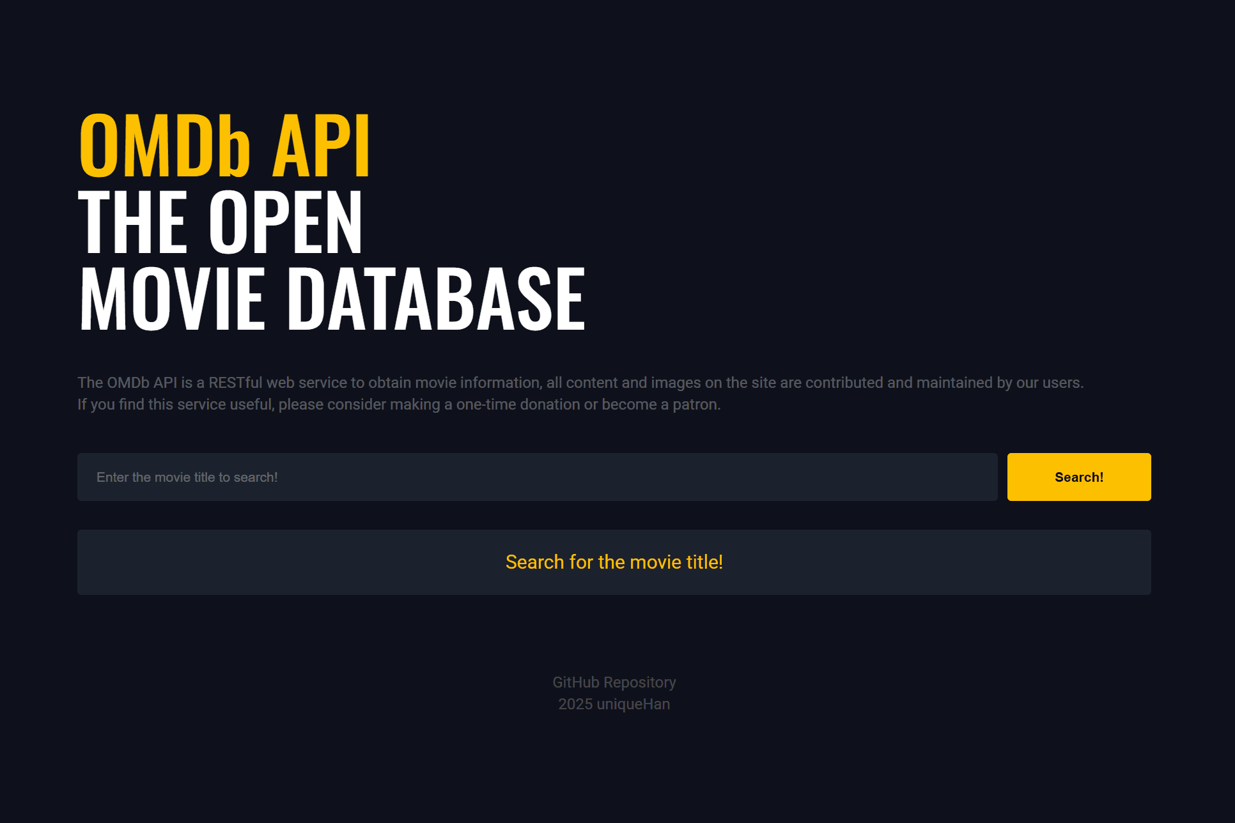Click the yellow OMDb API heading
Image resolution: width=1235 pixels, height=823 pixels.
pyautogui.click(x=224, y=146)
